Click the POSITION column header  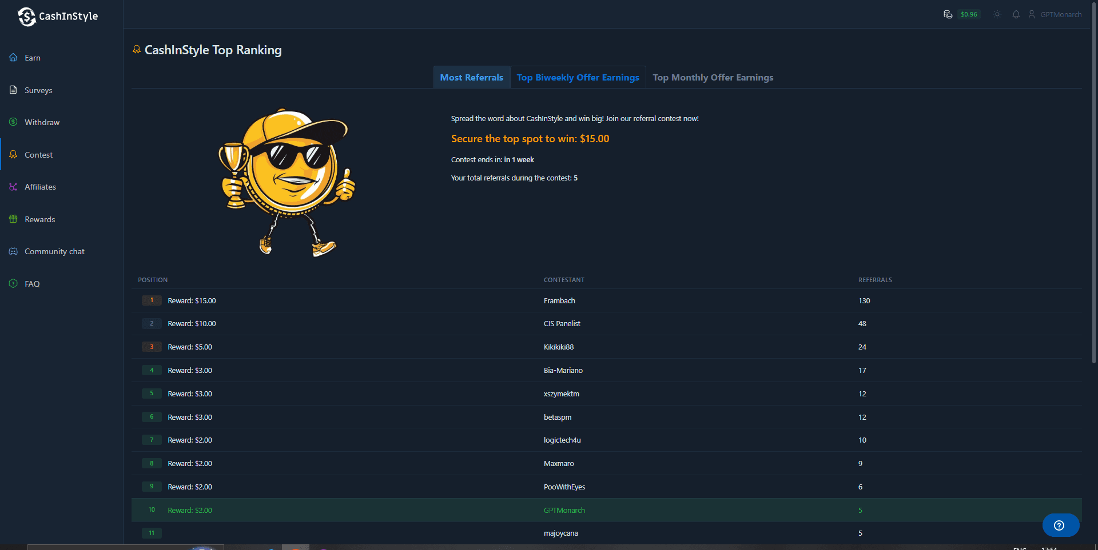coord(153,280)
